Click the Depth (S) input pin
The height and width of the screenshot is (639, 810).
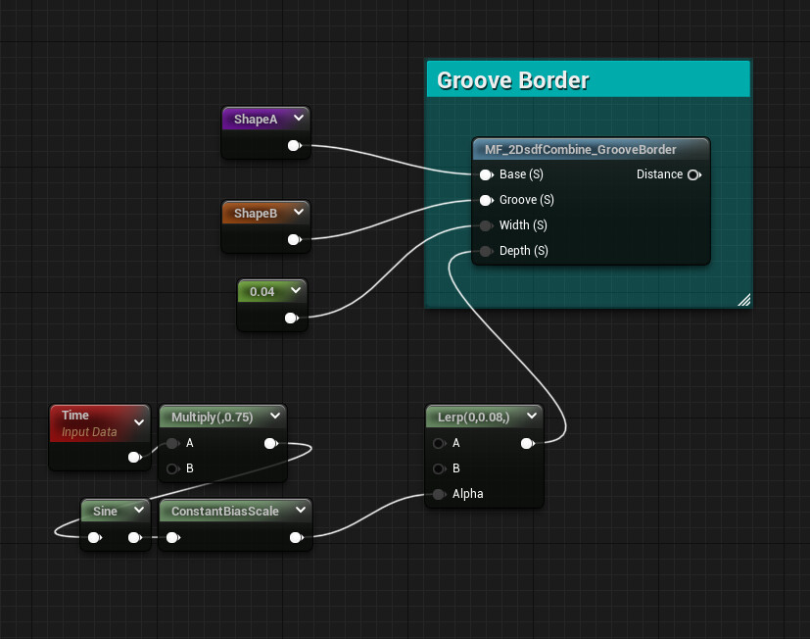487,251
